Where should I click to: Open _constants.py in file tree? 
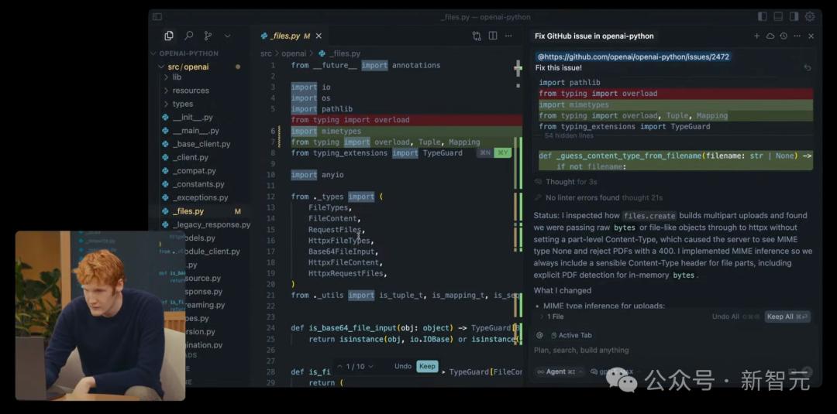click(198, 184)
